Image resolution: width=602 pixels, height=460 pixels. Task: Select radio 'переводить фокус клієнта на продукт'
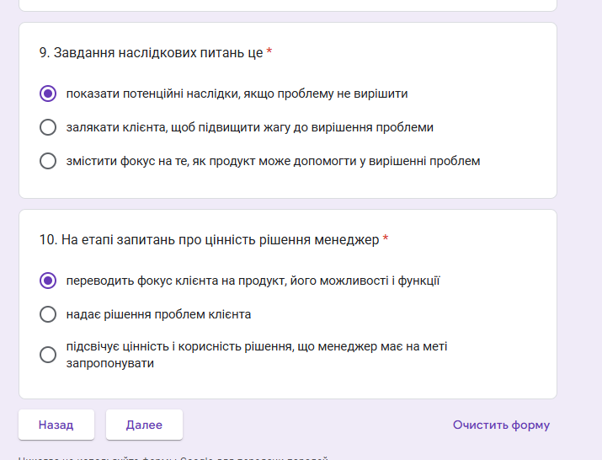tap(48, 281)
